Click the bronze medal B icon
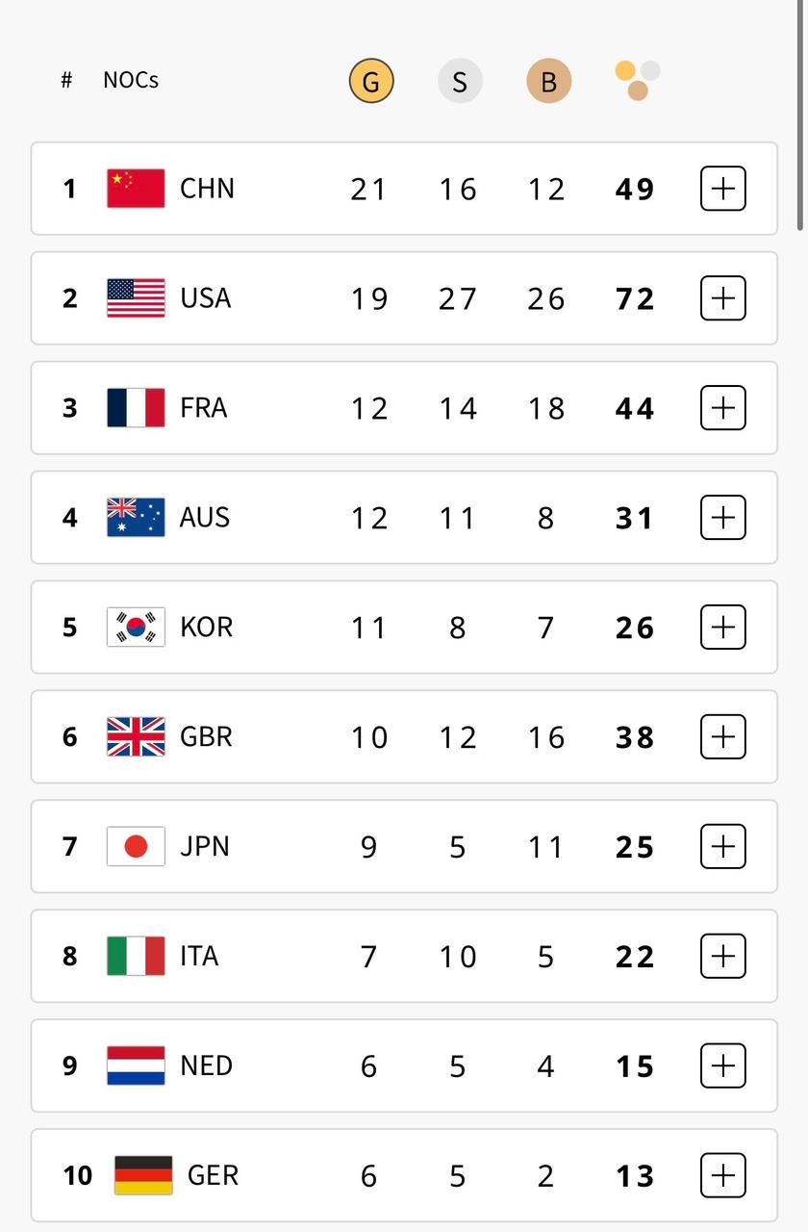The height and width of the screenshot is (1232, 808). click(x=548, y=82)
